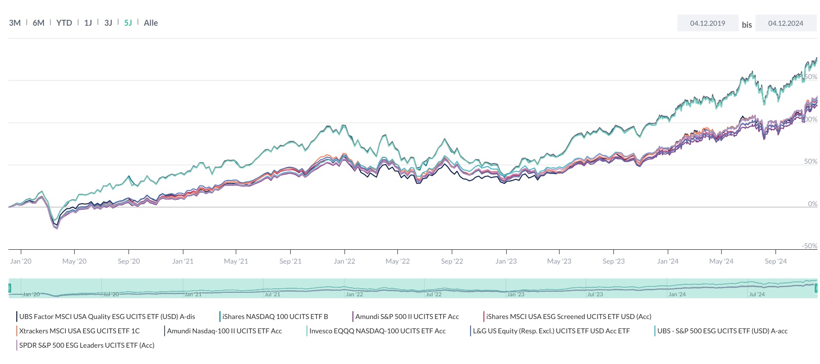Select Alle to show full history
Viewport: 820px width, 364px height.
tap(151, 22)
